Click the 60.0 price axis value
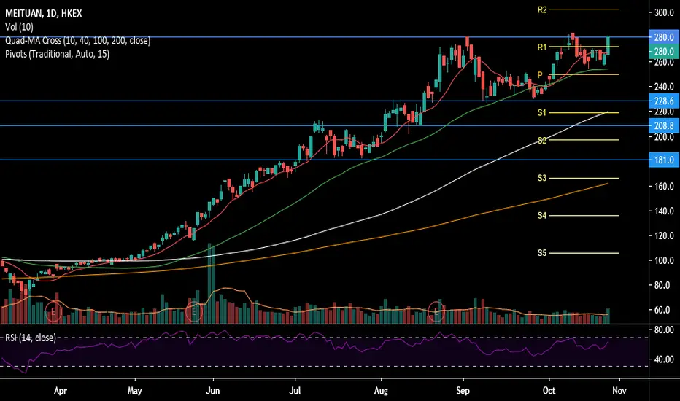 pyautogui.click(x=664, y=310)
